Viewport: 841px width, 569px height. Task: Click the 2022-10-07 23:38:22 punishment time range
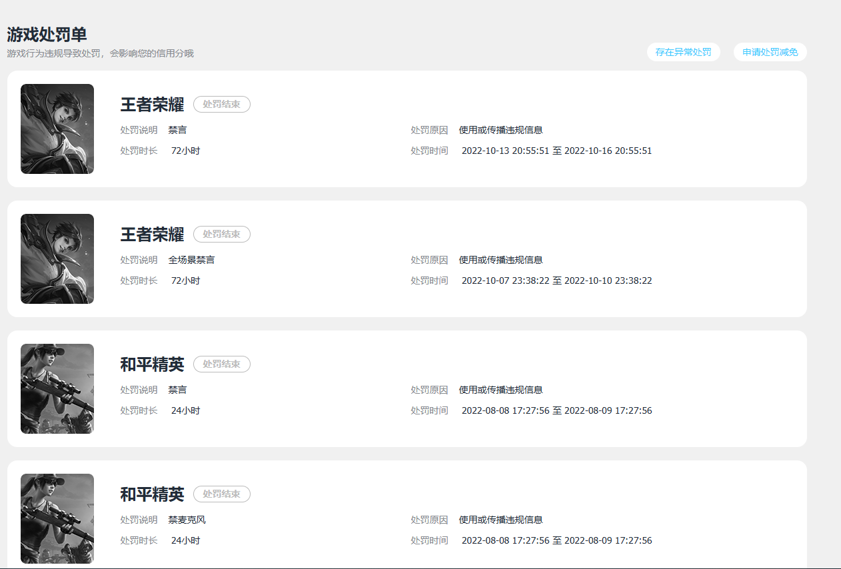pos(556,281)
